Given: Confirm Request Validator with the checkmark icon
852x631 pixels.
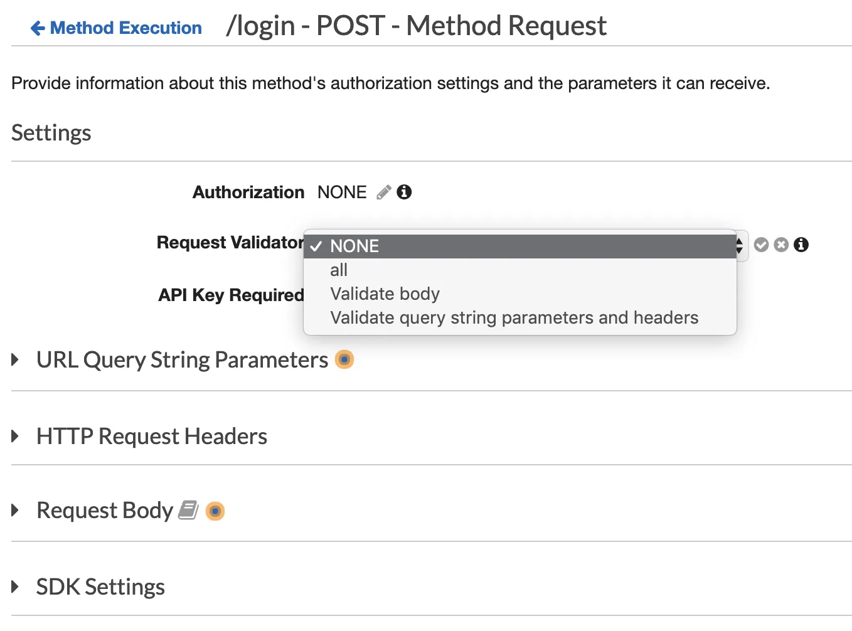Looking at the screenshot, I should [761, 245].
